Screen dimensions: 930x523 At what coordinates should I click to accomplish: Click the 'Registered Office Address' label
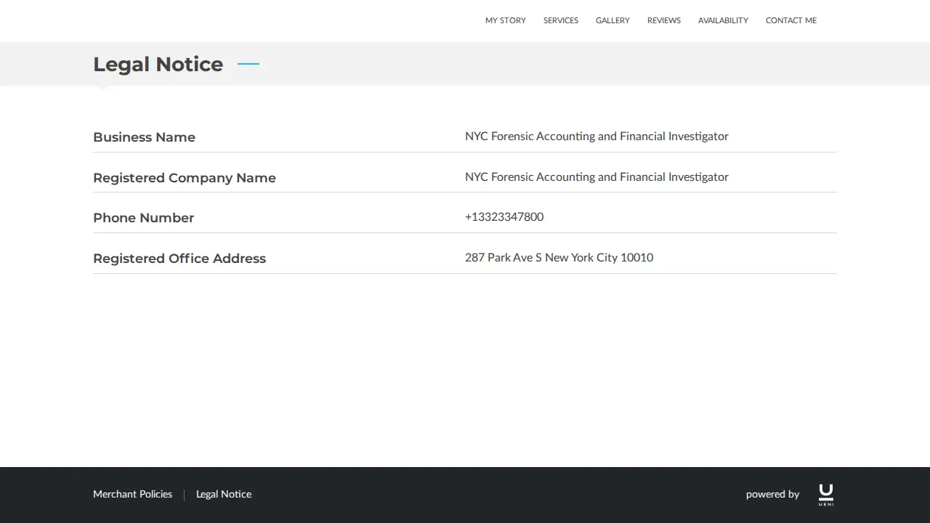click(179, 259)
